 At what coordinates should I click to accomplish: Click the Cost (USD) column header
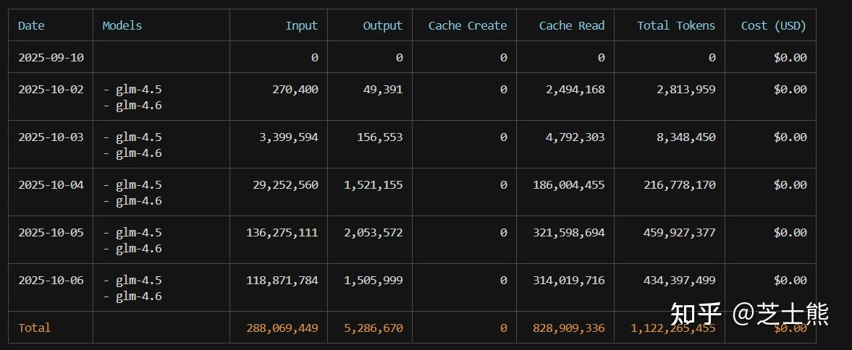[x=773, y=25]
